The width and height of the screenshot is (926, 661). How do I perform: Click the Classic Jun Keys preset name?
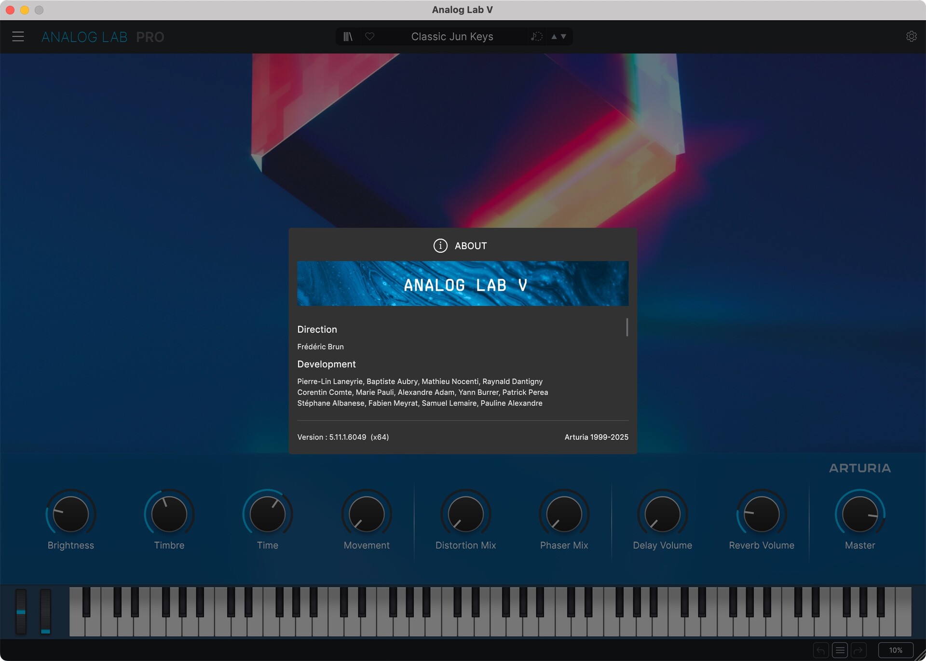click(452, 37)
